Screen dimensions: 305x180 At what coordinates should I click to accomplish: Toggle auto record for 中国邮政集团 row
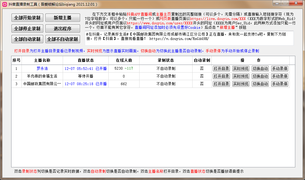click(x=260, y=84)
